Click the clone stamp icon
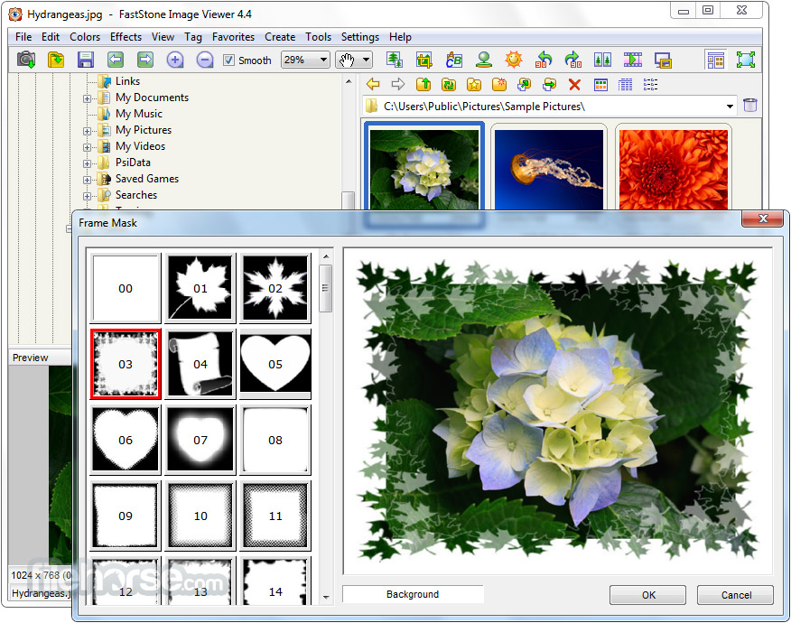Image resolution: width=791 pixels, height=623 pixels. click(x=484, y=60)
